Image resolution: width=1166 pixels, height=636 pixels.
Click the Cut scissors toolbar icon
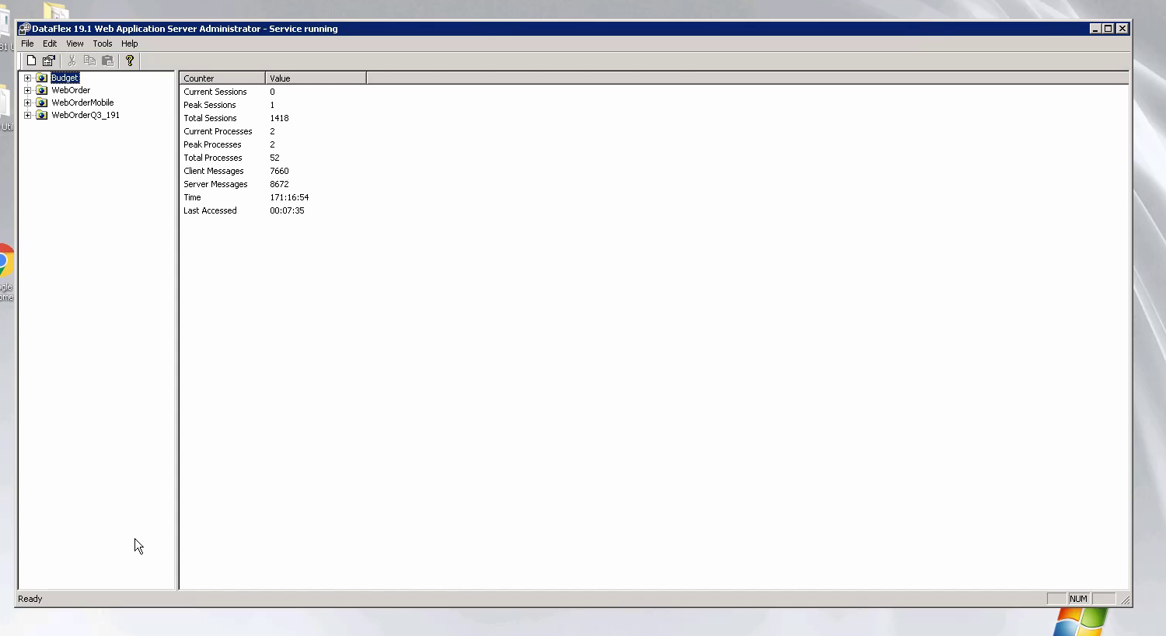[72, 61]
